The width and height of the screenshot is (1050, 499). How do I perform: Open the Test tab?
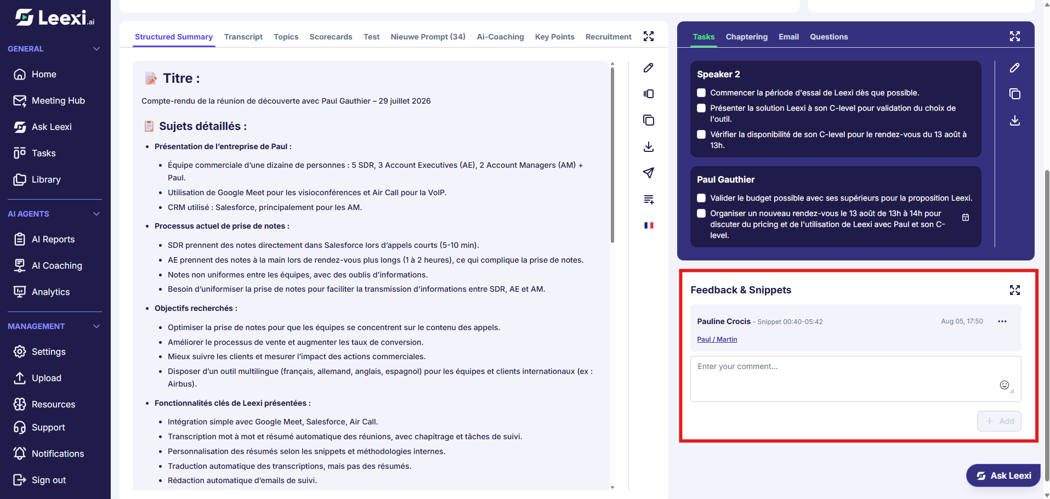point(371,37)
